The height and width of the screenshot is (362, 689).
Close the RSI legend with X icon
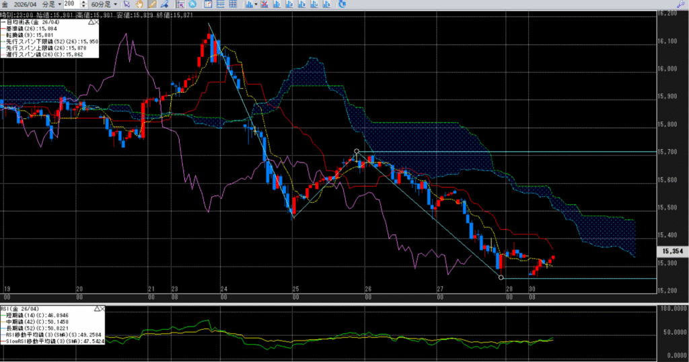point(102,309)
